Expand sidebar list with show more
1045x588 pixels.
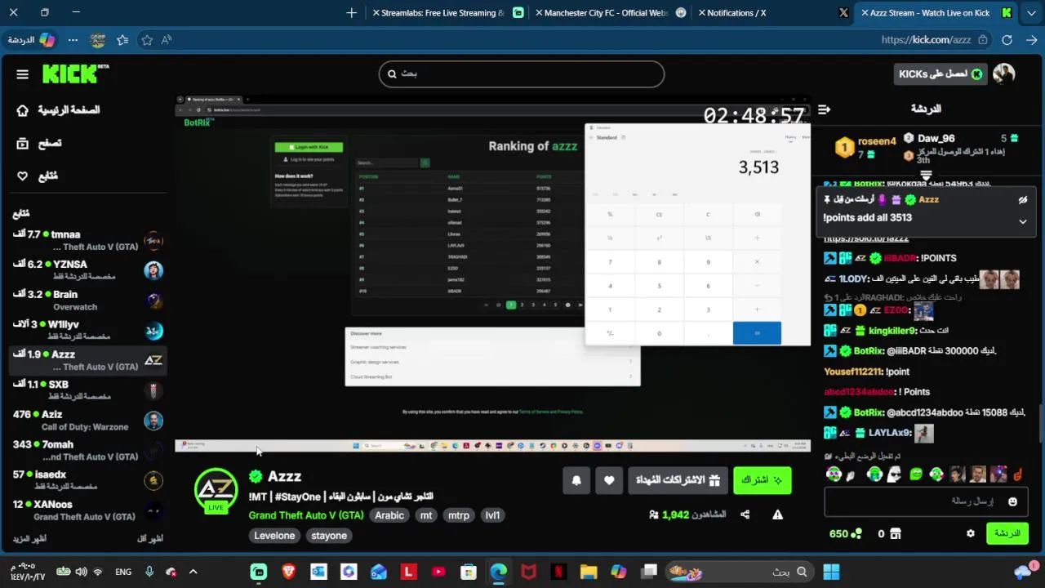coord(29,539)
